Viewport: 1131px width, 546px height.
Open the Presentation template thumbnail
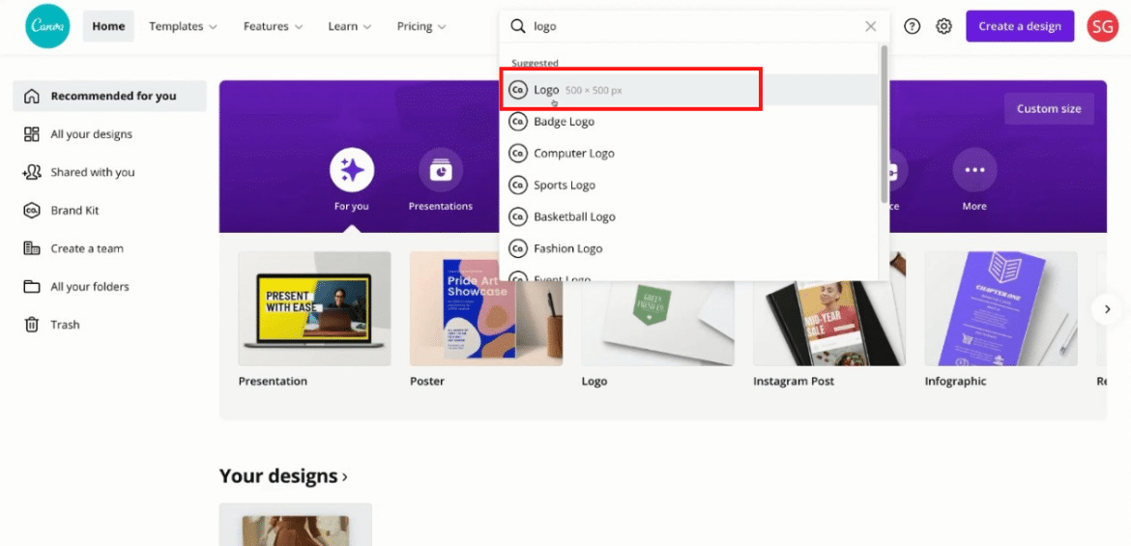314,308
